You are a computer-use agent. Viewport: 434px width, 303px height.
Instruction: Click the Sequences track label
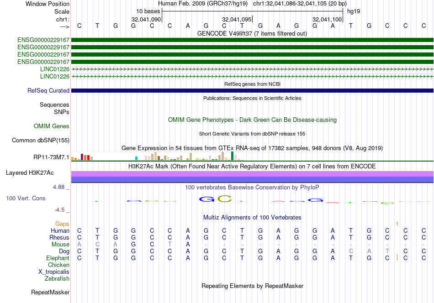(54, 105)
